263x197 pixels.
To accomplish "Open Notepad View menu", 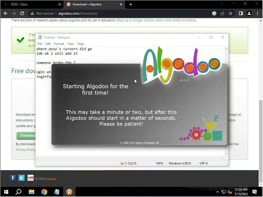I will coord(71,44).
